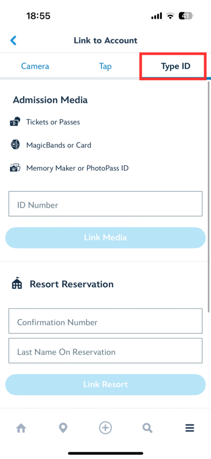Image resolution: width=211 pixels, height=459 pixels.
Task: Tap the Tickets or Passes icon
Action: [15, 122]
